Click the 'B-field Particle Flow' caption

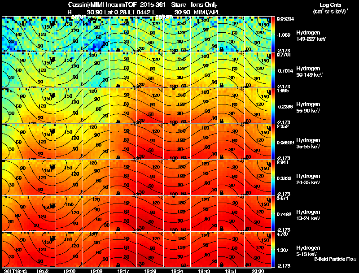(335, 259)
